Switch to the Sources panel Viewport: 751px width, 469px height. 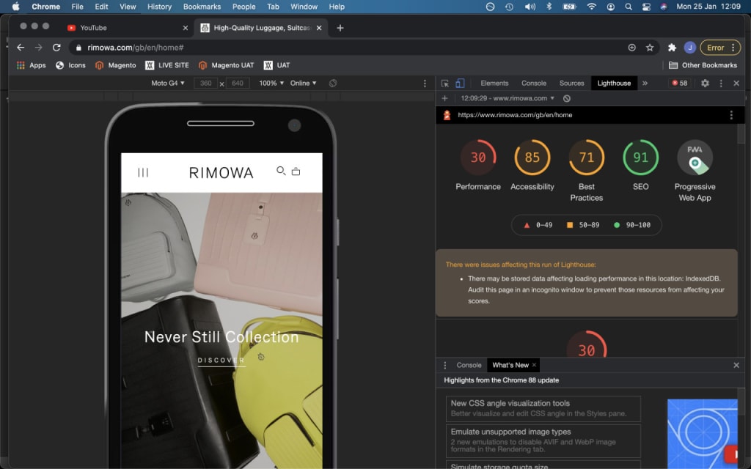571,84
